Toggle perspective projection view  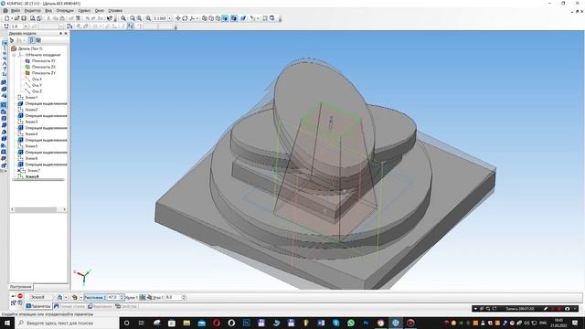pos(243,18)
